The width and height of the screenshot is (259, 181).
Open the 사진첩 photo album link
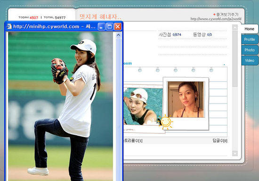pos(170,34)
